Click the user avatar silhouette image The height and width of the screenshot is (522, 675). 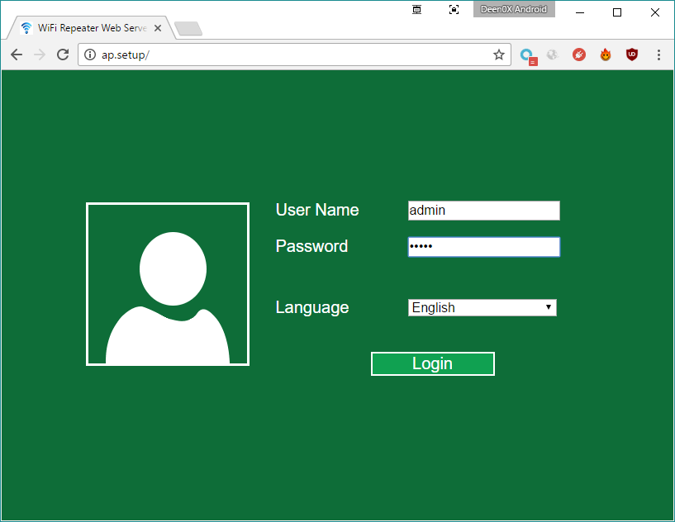(x=168, y=284)
